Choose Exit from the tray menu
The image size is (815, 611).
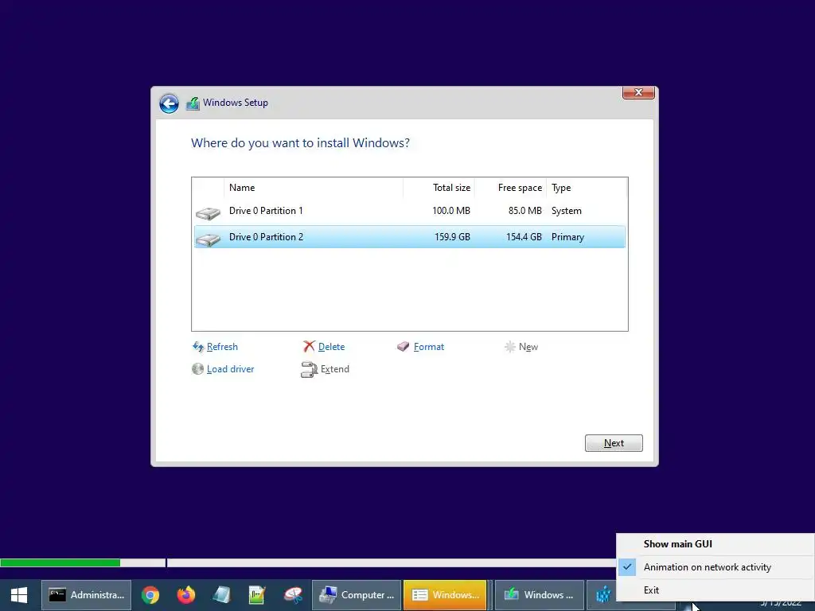coord(716,590)
